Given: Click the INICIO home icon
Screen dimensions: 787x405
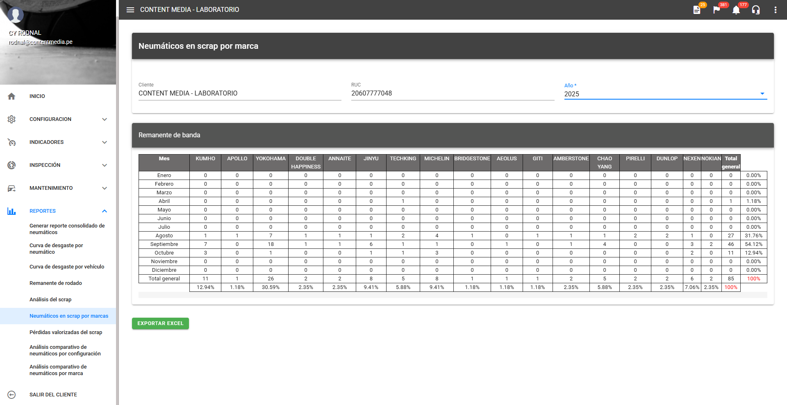Looking at the screenshot, I should (11, 96).
